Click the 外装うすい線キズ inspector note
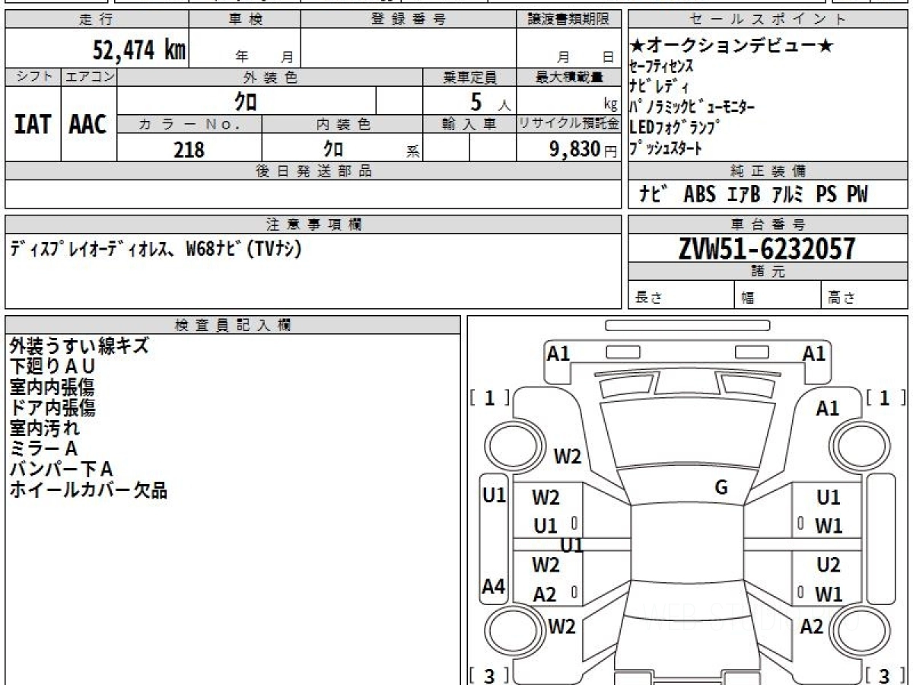Viewport: 913px width, 685px height. [x=79, y=346]
